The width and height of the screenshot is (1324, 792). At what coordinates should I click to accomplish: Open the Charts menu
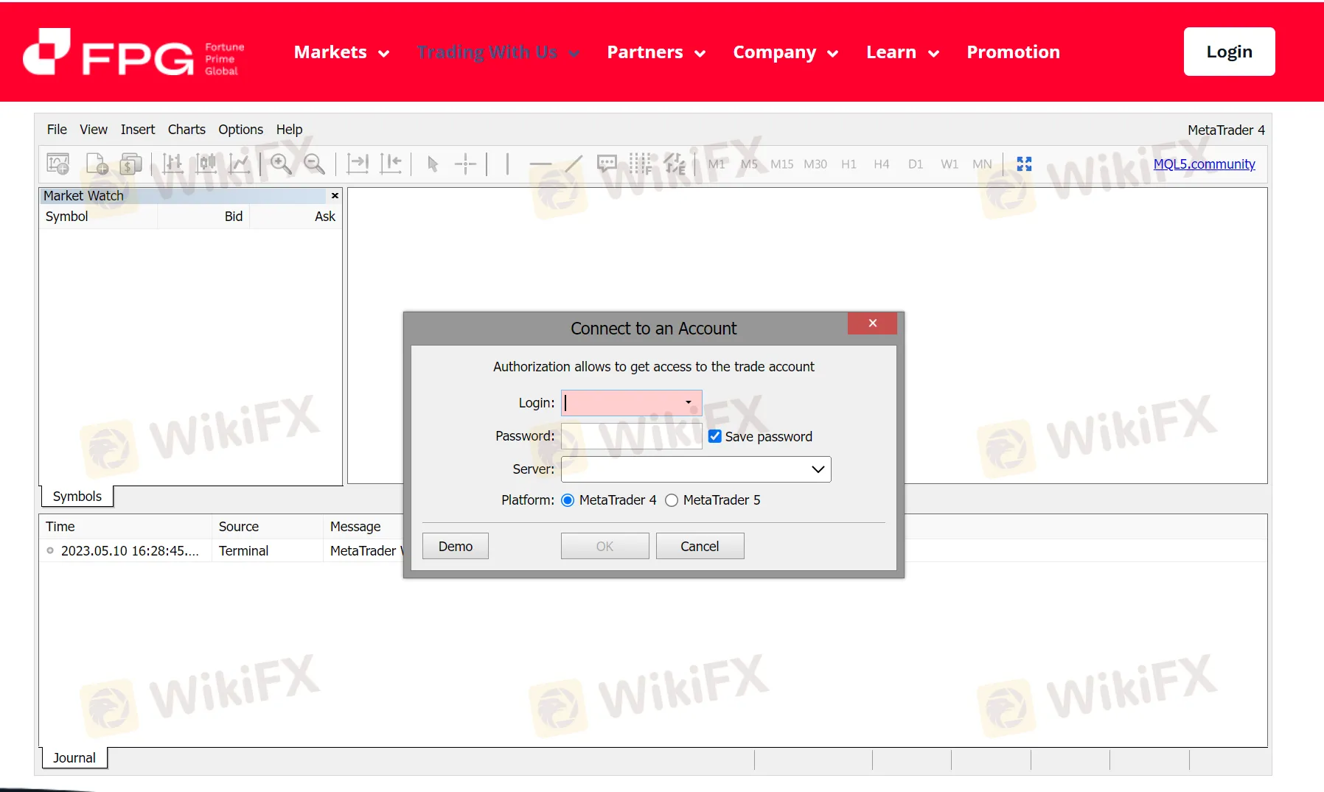187,130
